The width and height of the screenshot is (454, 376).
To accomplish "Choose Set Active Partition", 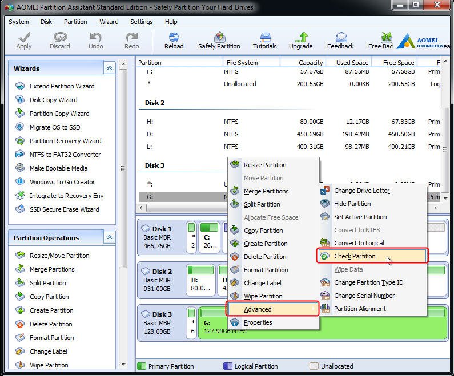I will coord(372,217).
